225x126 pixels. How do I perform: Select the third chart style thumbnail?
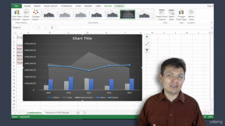click(x=80, y=14)
